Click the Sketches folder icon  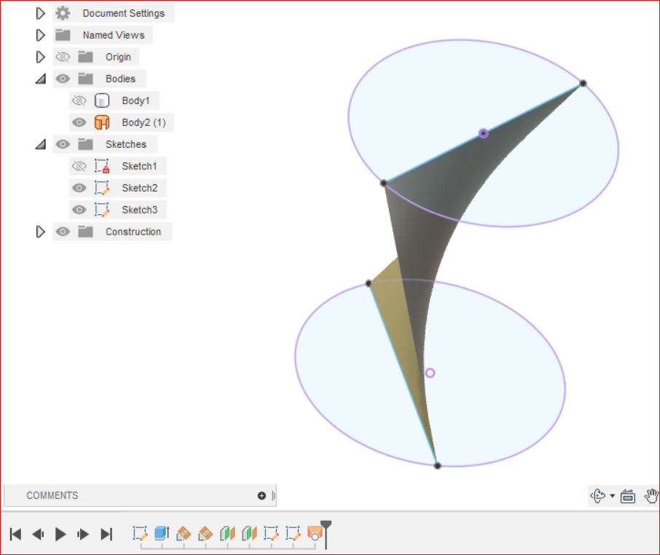tap(85, 144)
